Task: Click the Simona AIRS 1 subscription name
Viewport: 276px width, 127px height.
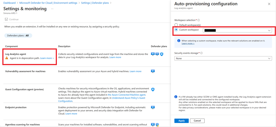Action: (10, 13)
